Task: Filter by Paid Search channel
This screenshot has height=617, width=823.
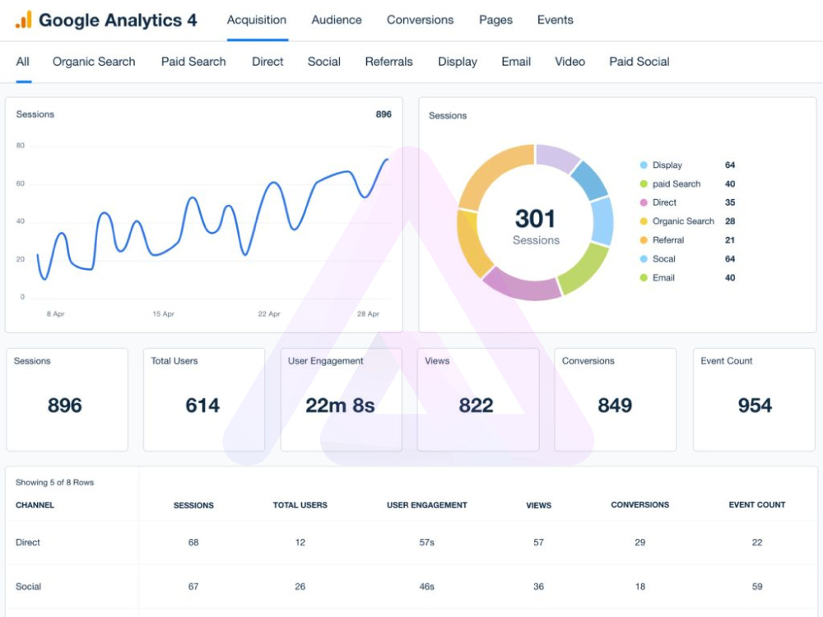Action: pyautogui.click(x=193, y=62)
